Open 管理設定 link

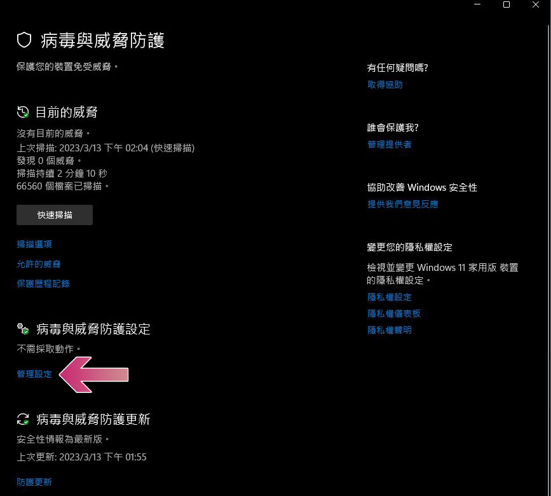pos(34,374)
